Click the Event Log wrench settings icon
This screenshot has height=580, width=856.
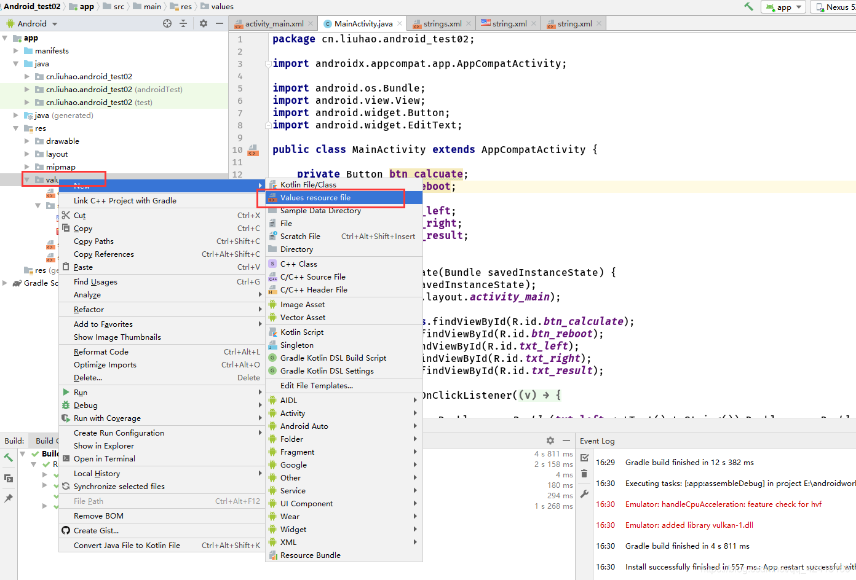584,493
